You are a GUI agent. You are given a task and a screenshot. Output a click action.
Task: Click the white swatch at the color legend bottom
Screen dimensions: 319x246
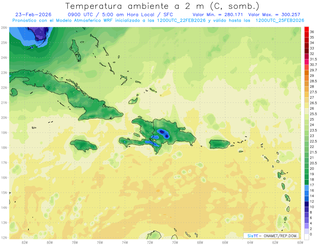307,237
